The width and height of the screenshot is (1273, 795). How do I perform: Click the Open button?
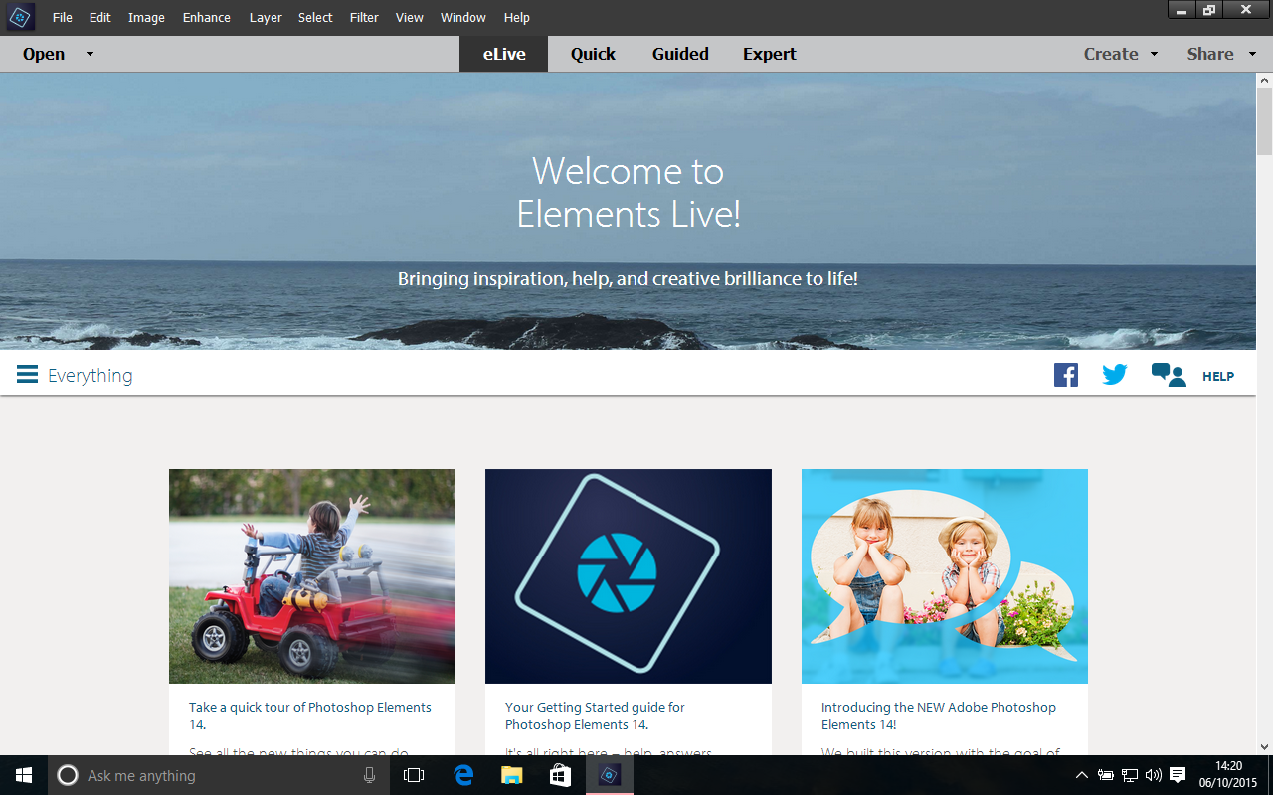[44, 54]
